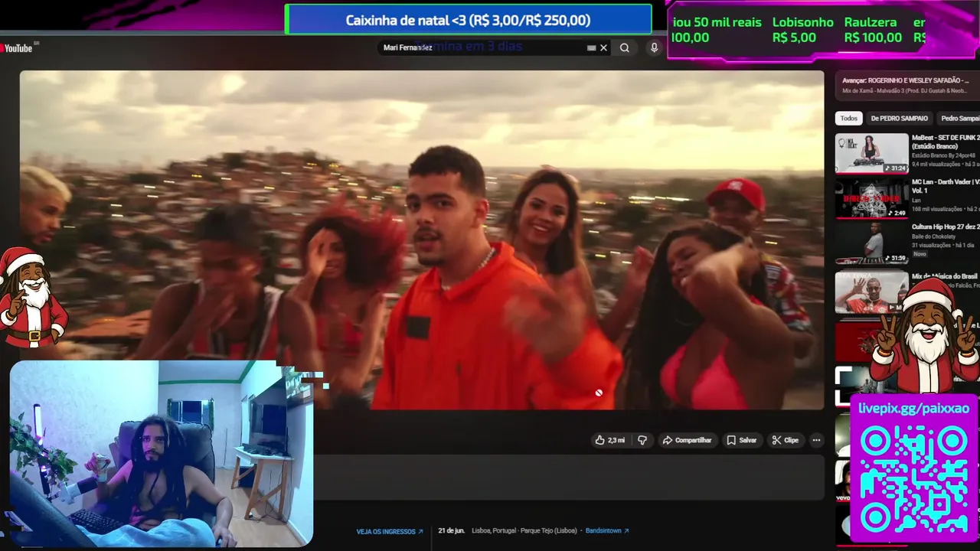Open the Baile do Chokolaty channel name
Image resolution: width=980 pixels, height=551 pixels.
pos(933,236)
